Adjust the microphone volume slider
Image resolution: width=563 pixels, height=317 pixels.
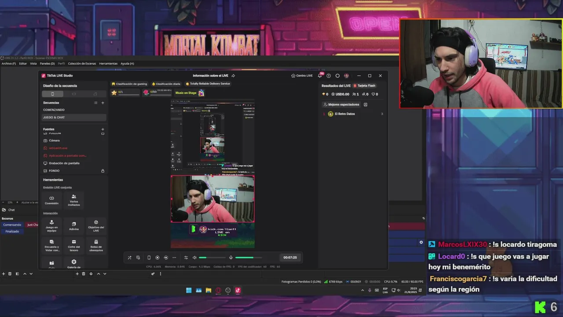click(249, 258)
